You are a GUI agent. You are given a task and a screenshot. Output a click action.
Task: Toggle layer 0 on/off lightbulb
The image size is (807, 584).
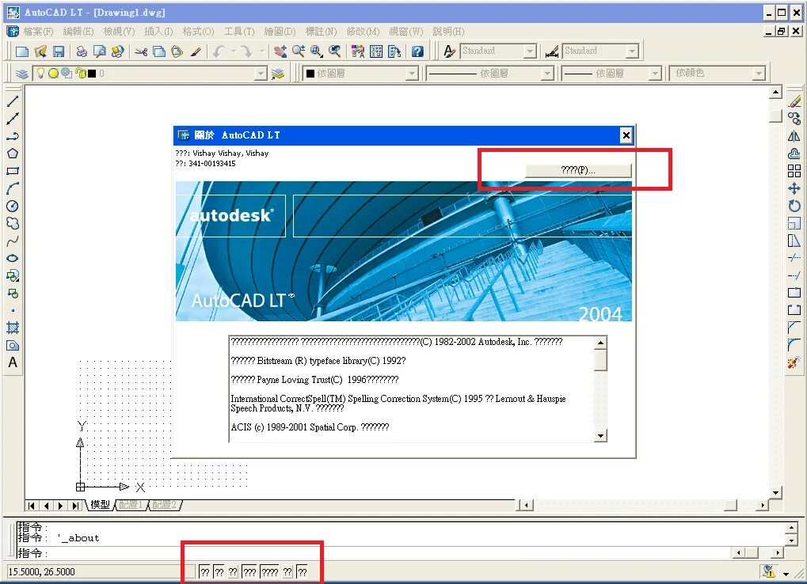(40, 73)
